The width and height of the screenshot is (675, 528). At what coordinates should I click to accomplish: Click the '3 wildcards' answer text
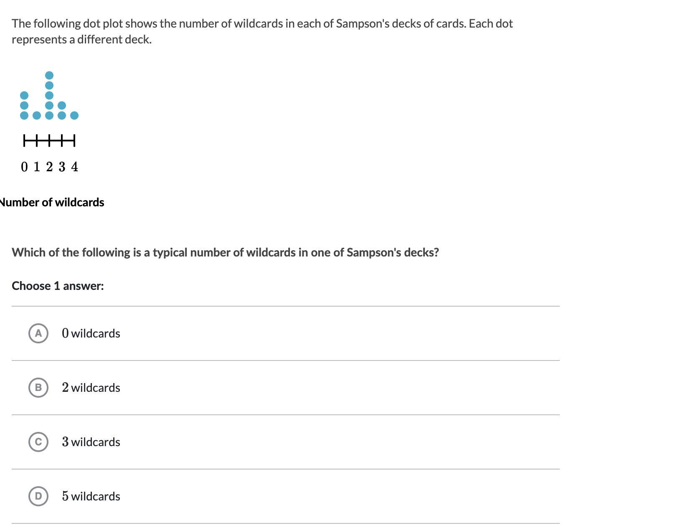click(x=91, y=442)
